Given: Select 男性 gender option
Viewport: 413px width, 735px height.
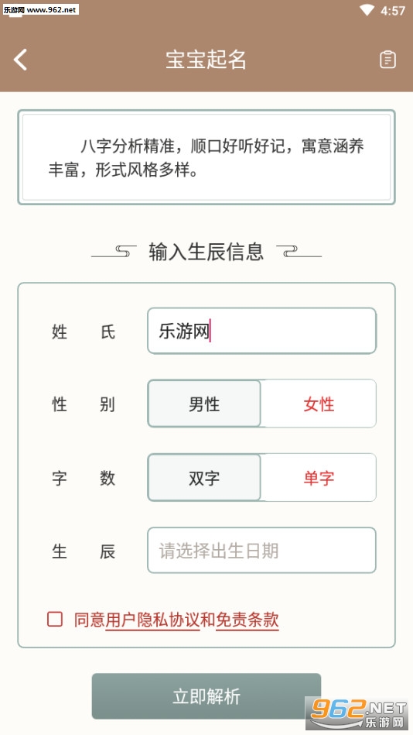Looking at the screenshot, I should click(204, 404).
